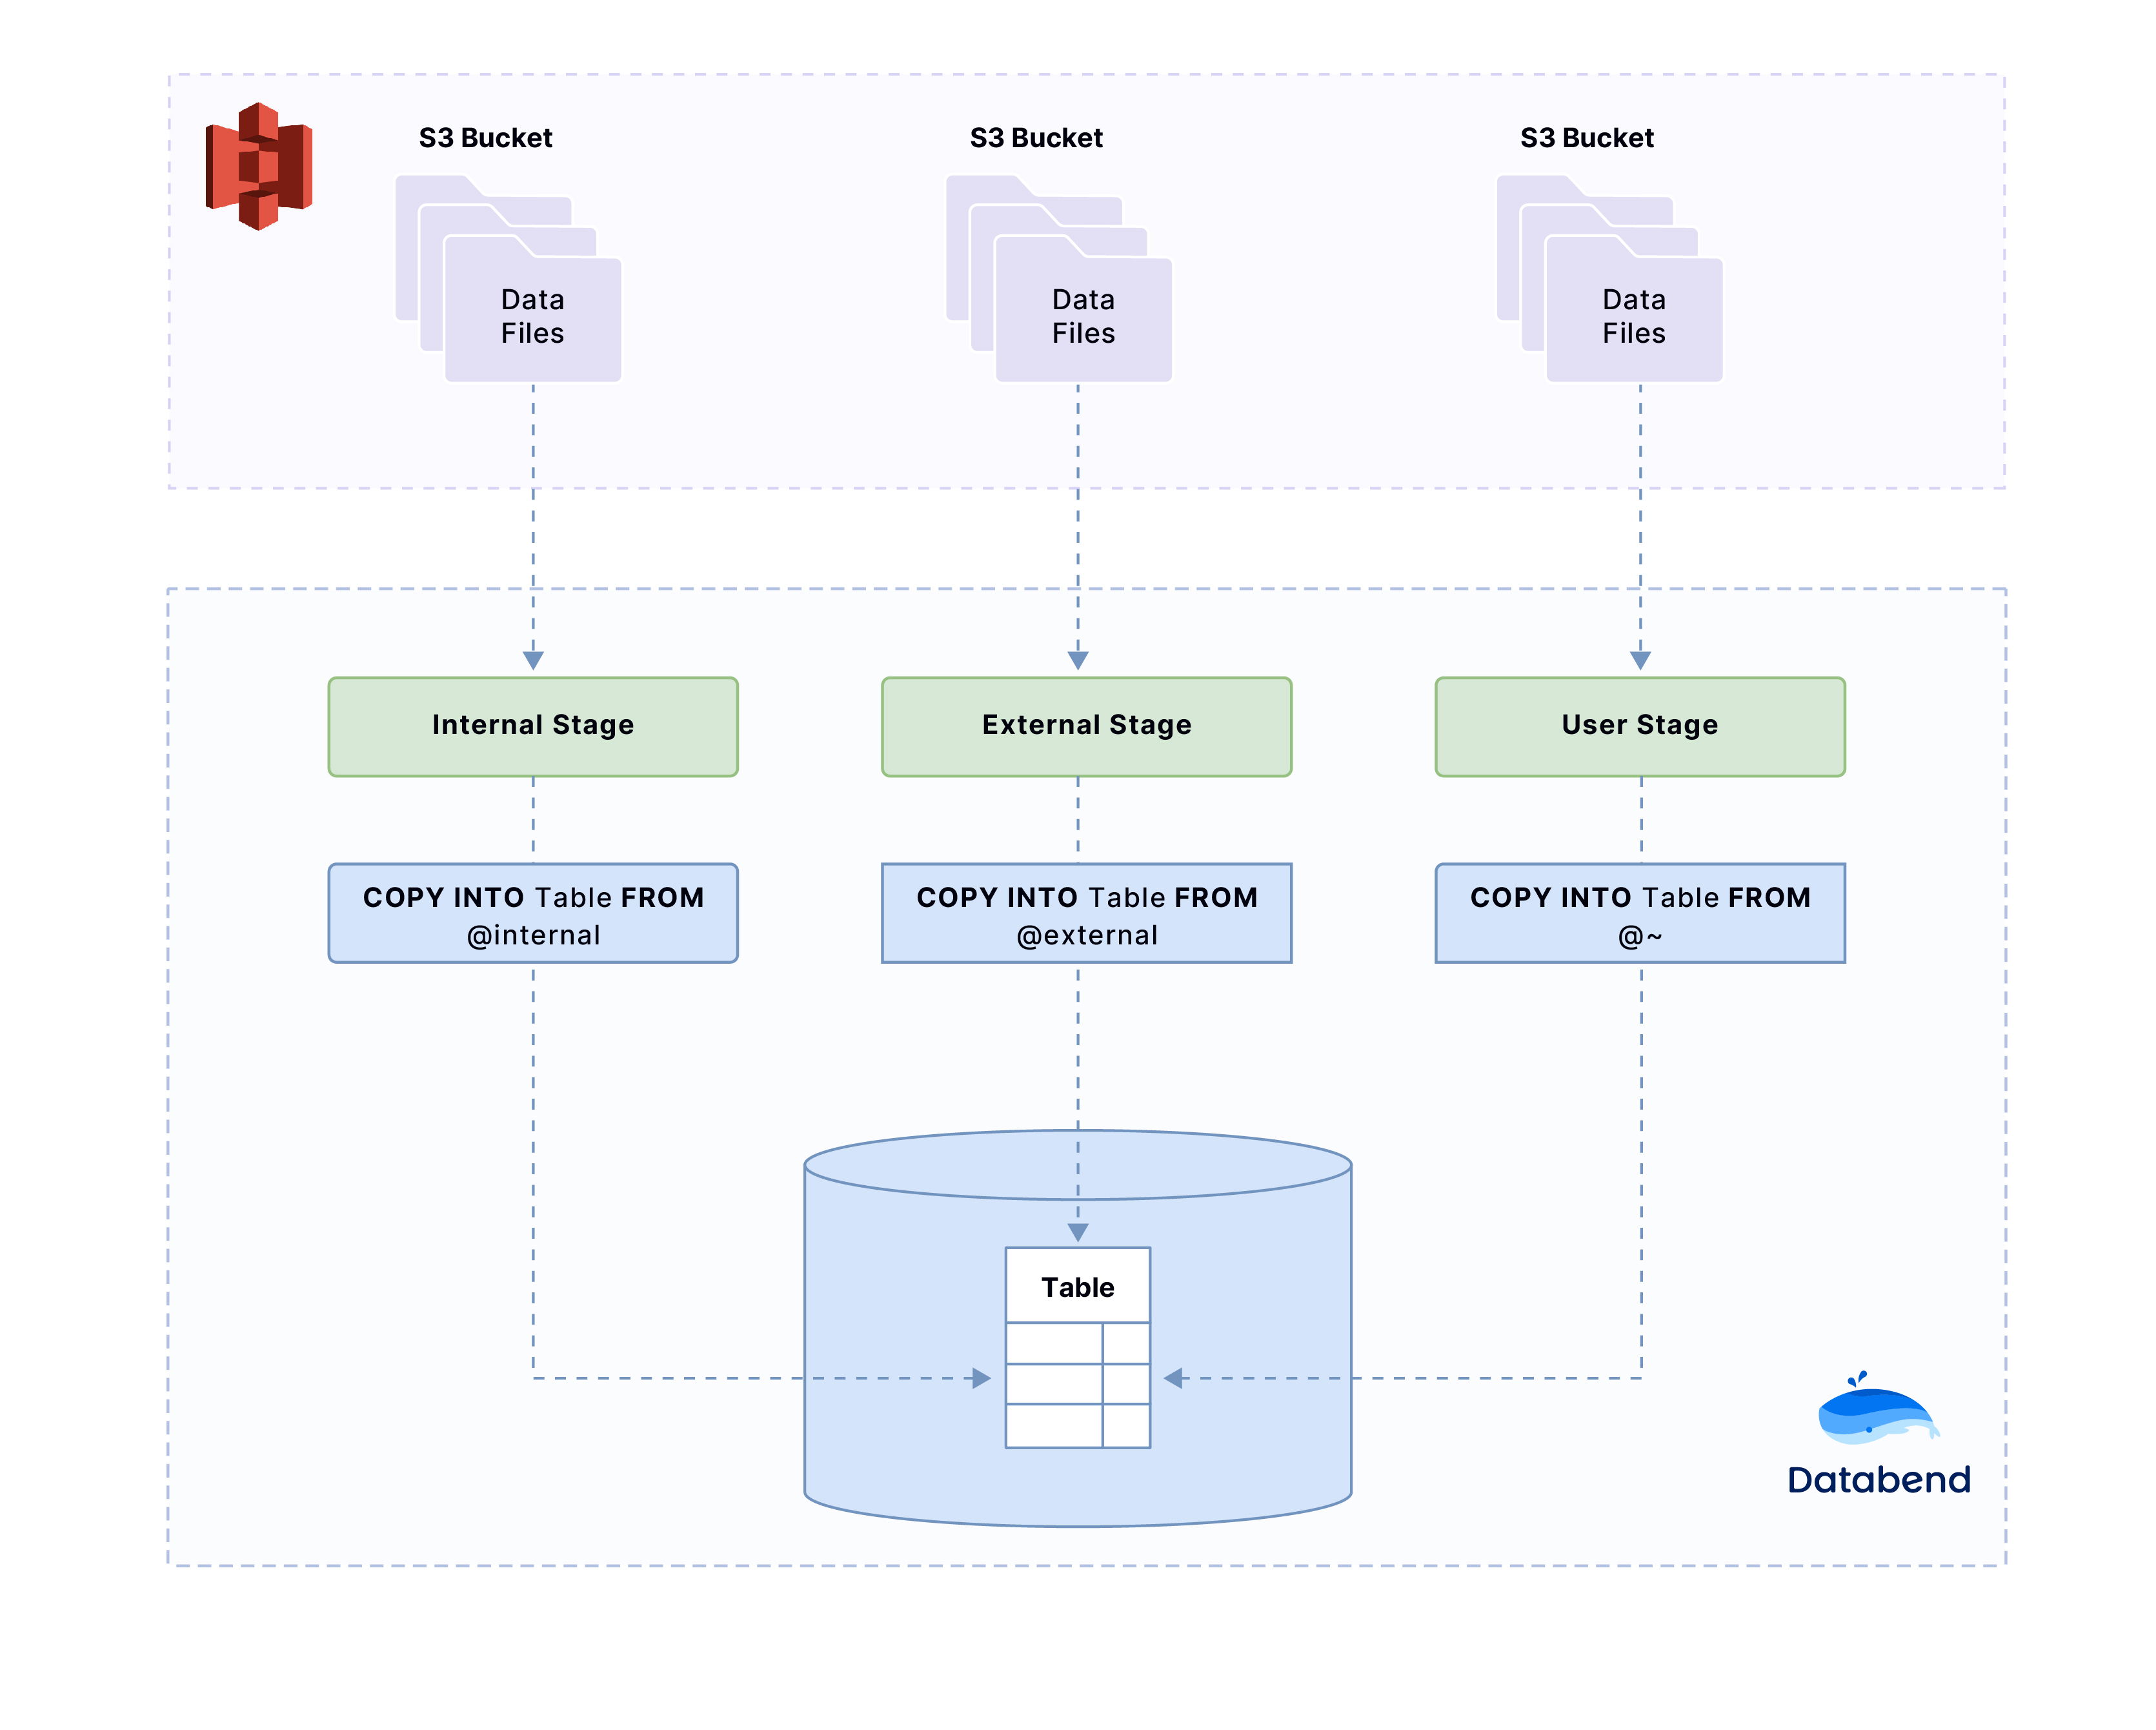
Task: Click the External Stage green box
Action: pyautogui.click(x=1086, y=726)
